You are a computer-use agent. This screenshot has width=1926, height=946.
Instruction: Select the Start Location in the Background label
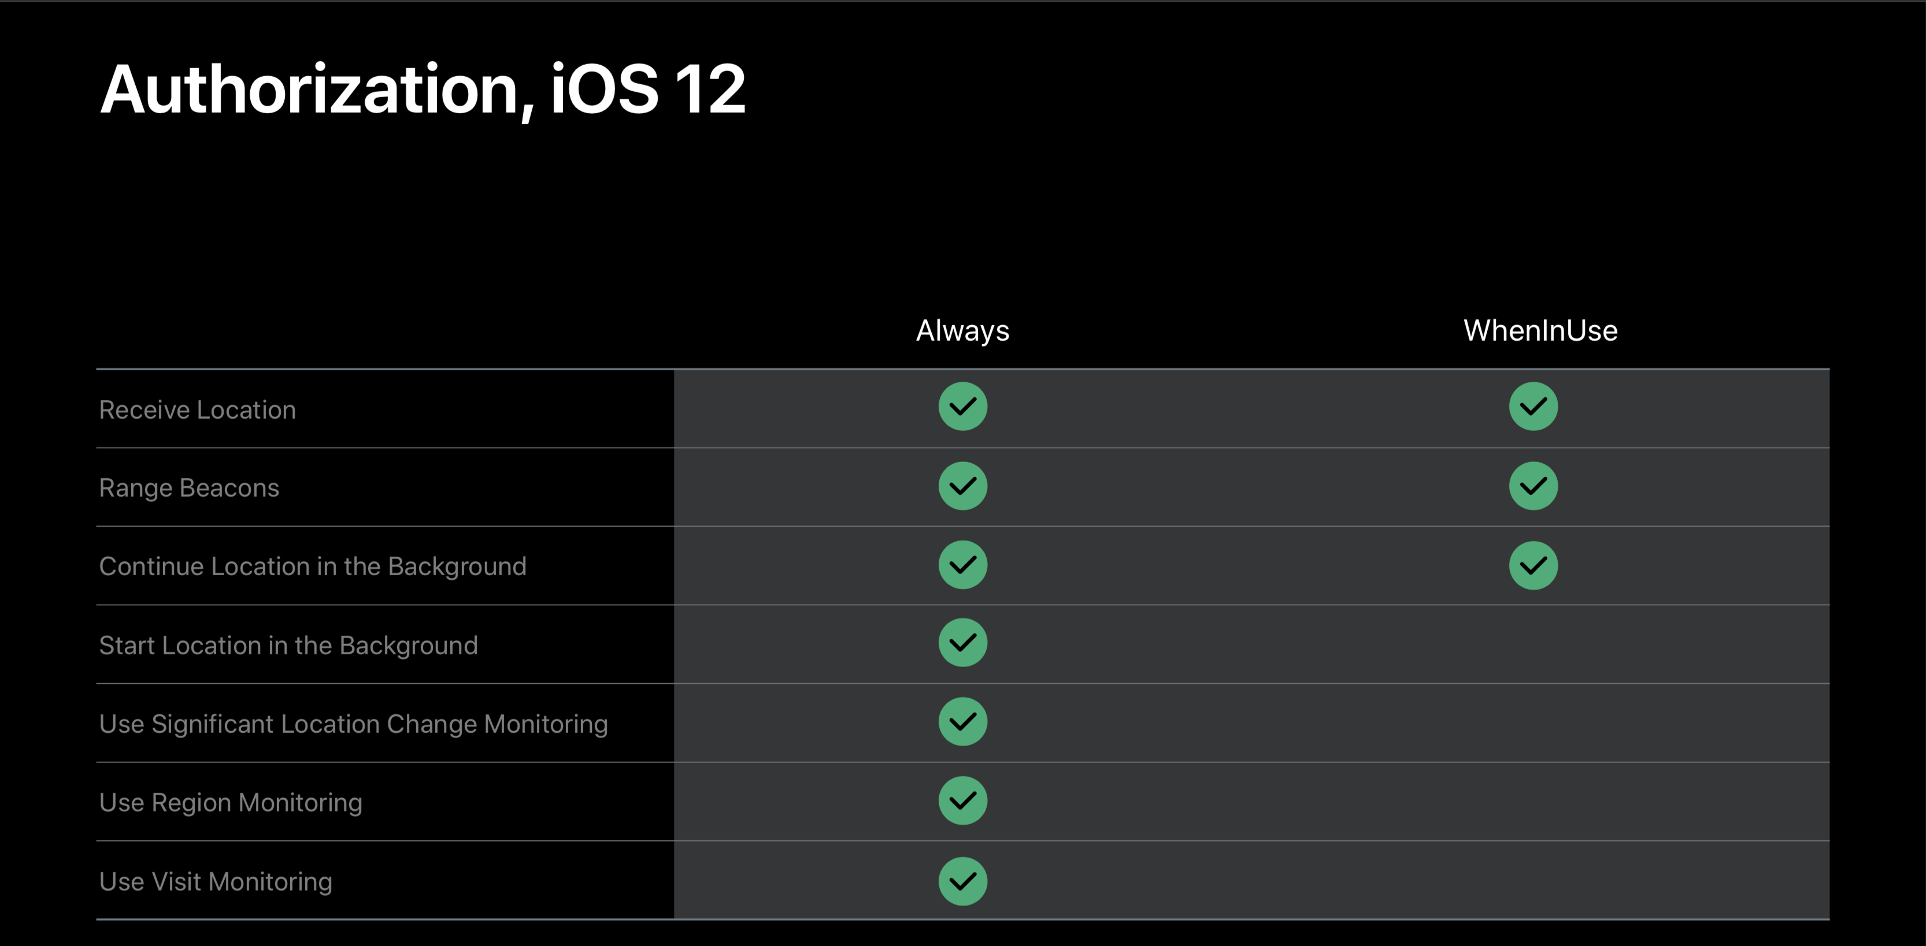click(288, 646)
